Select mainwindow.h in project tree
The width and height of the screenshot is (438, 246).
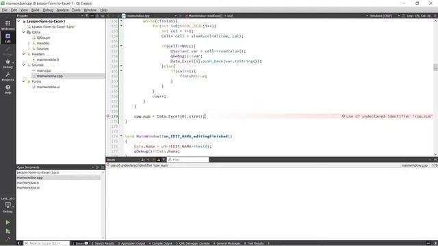[47, 59]
